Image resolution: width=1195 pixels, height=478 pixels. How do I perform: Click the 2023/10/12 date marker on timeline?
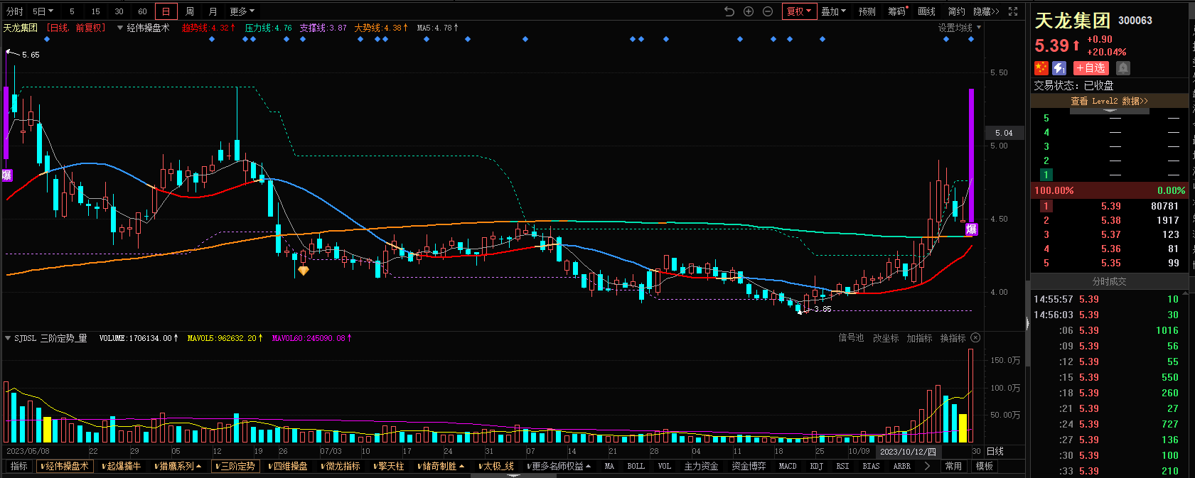click(908, 452)
